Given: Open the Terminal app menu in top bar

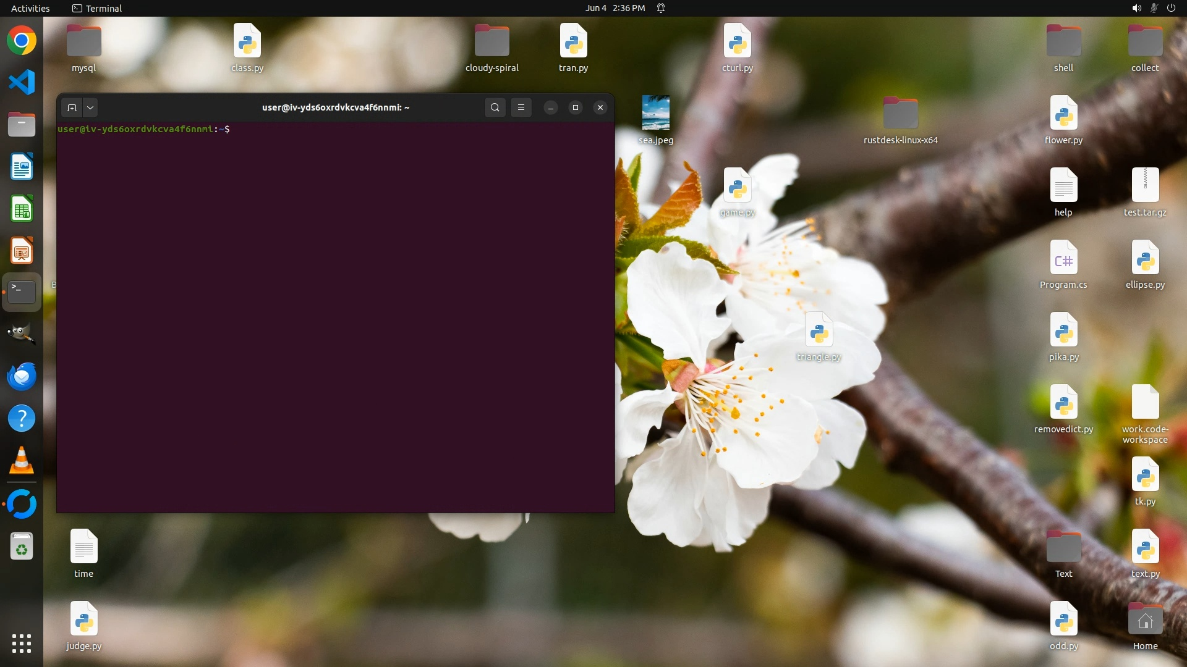Looking at the screenshot, I should (x=97, y=8).
